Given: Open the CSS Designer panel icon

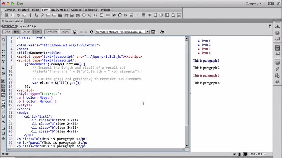Looking at the screenshot, I should pyautogui.click(x=277, y=48).
